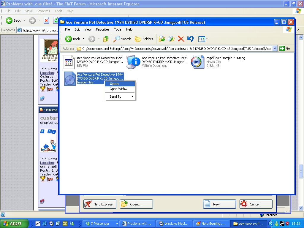Image resolution: width=304 pixels, height=228 pixels.
Task: Open the View menu in the folder window
Action: point(88,29)
